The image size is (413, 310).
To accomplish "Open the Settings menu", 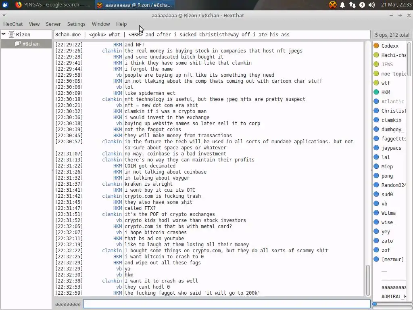I will coord(76,24).
